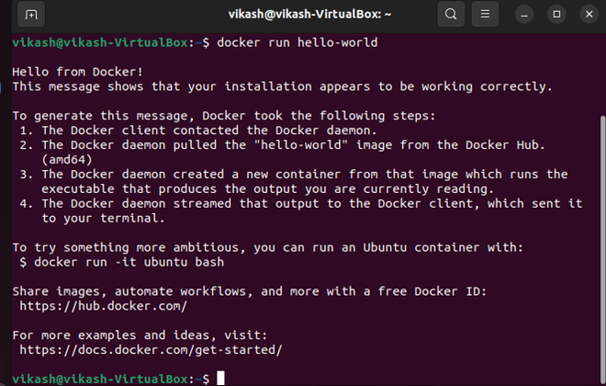Click the cursor block at the bottom prompt

tap(220, 379)
